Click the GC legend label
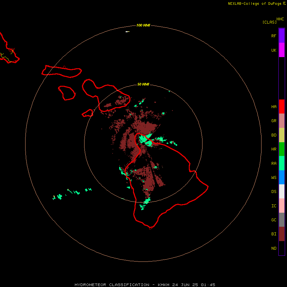This screenshot has width=287, height=287. (x=274, y=220)
